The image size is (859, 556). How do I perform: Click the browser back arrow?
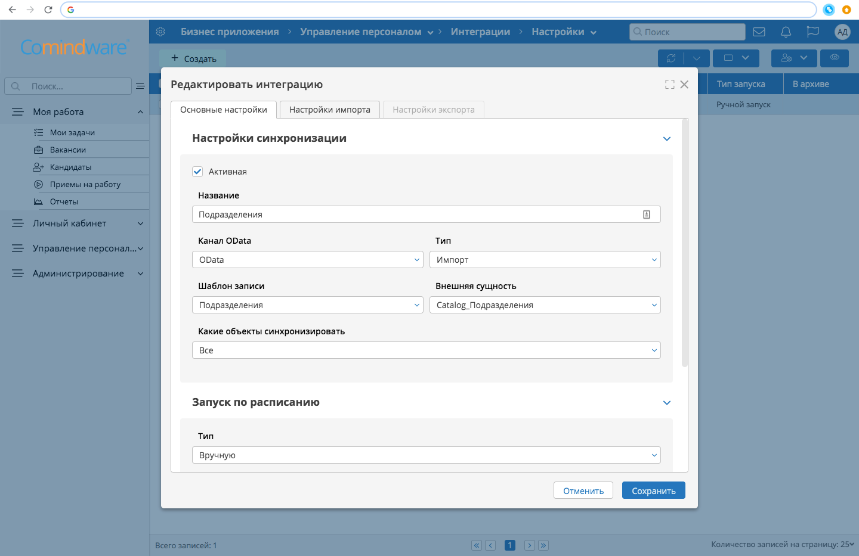tap(12, 10)
